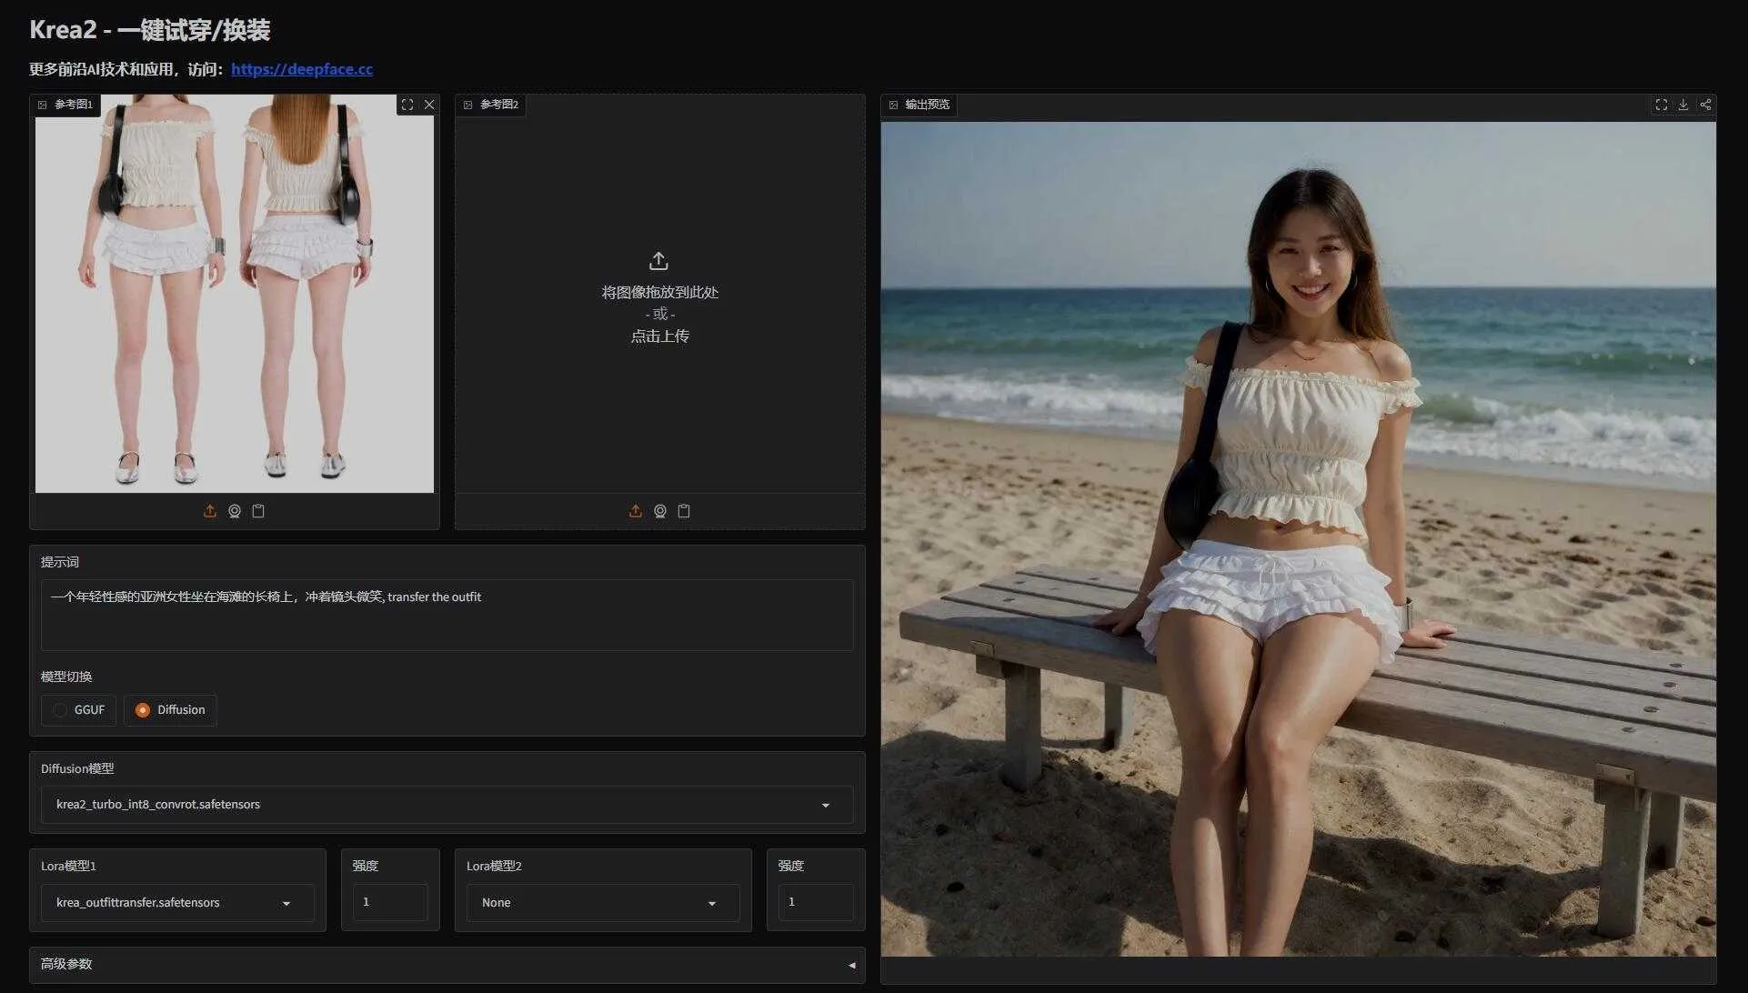Open the Diffusion模型 dropdown
1748x993 pixels.
point(447,805)
